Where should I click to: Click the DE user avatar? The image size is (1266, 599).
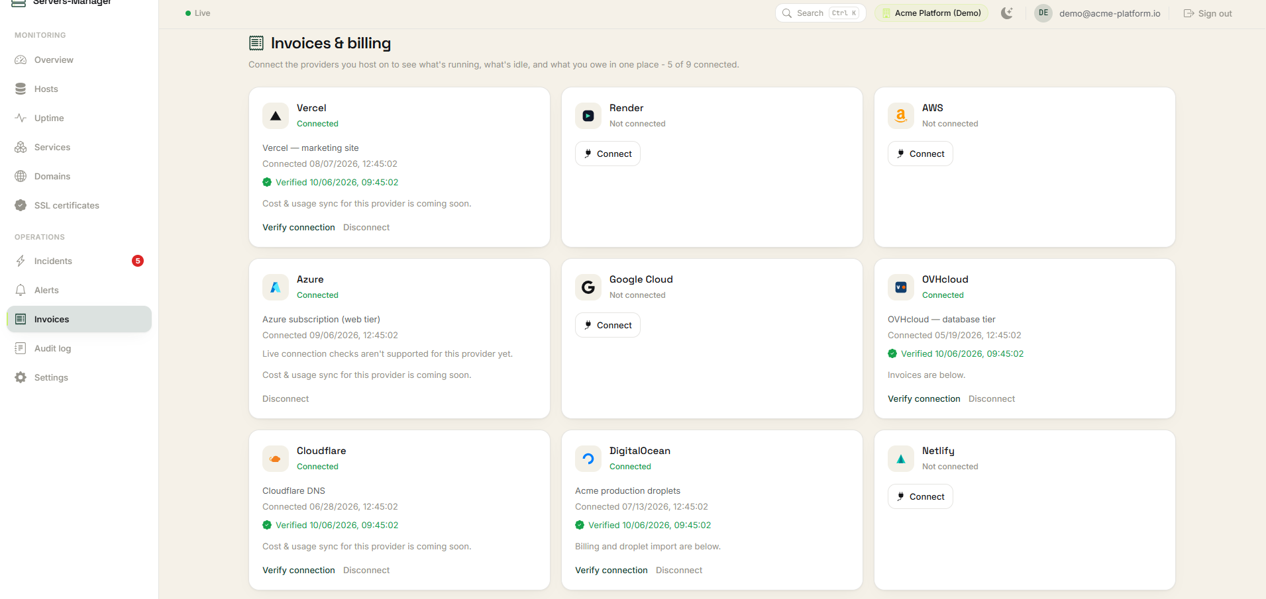click(1043, 13)
